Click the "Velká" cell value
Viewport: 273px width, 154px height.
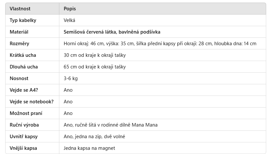pyautogui.click(x=69, y=20)
